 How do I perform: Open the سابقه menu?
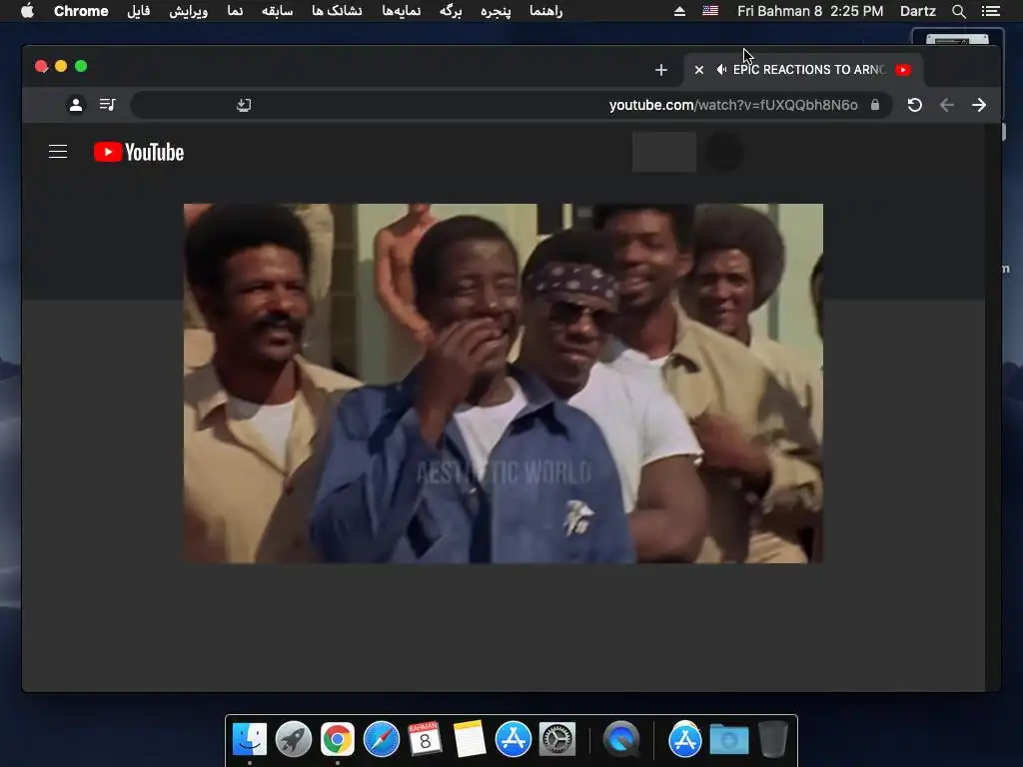(278, 11)
